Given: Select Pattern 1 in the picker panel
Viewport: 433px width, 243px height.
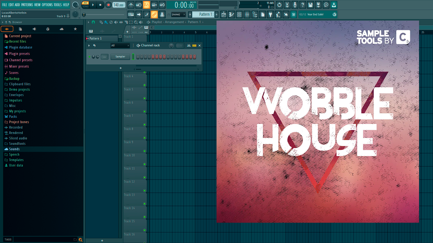Looking at the screenshot, I should (102, 39).
